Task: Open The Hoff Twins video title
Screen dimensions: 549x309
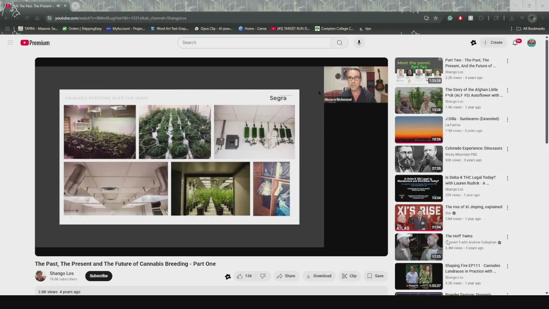Action: pos(459,236)
